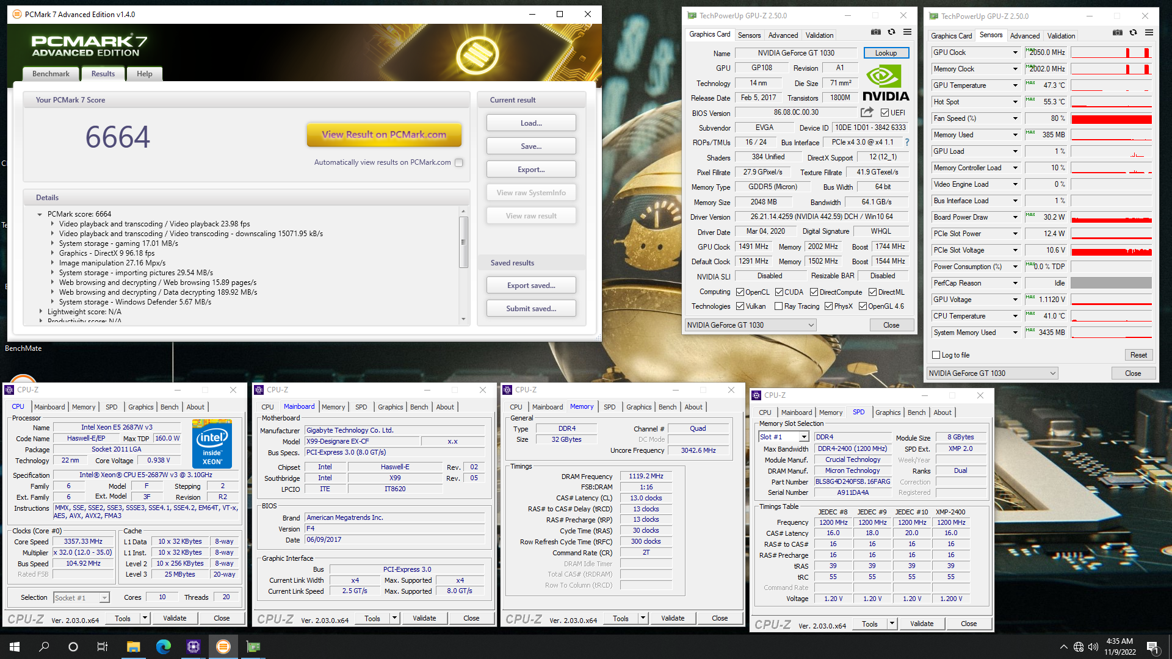Click the GPU-Z taskbar icon
The height and width of the screenshot is (659, 1172).
tap(253, 647)
